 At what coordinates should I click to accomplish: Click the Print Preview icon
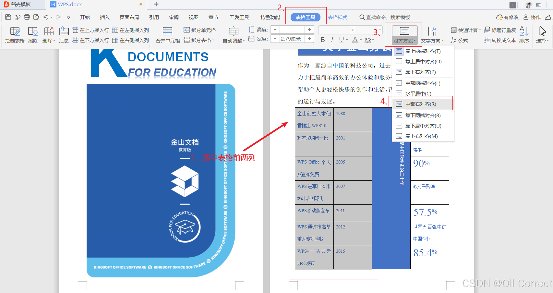(x=36, y=17)
